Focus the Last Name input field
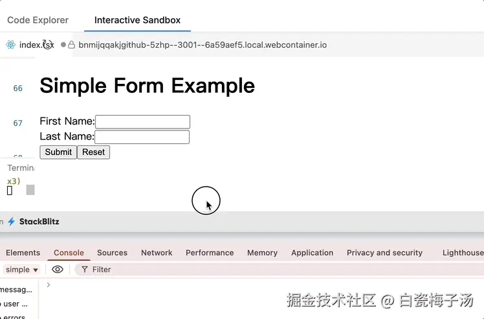Image resolution: width=484 pixels, height=319 pixels. coord(142,137)
